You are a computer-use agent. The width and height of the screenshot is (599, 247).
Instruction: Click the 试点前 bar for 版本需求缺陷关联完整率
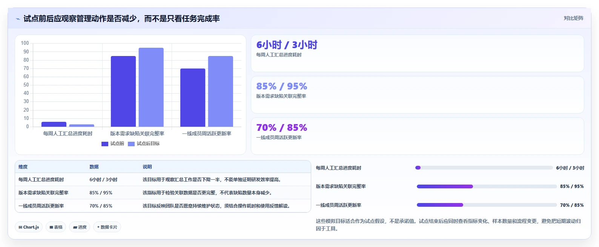(123, 91)
